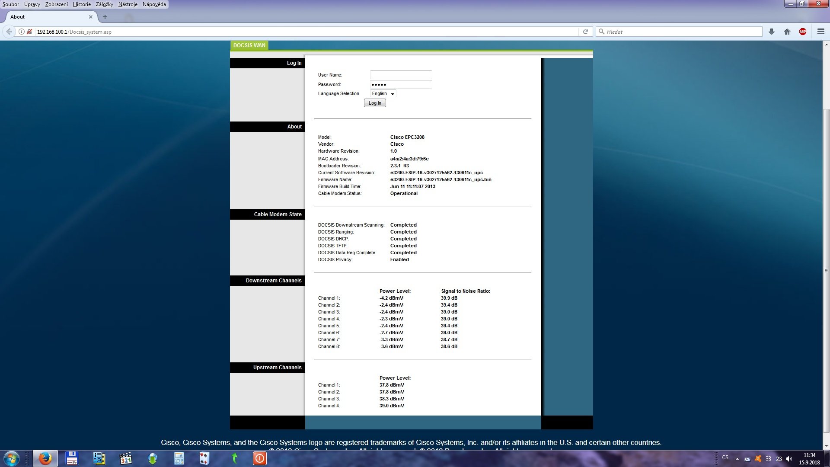Open the Windows Start button
The height and width of the screenshot is (467, 830).
click(11, 458)
